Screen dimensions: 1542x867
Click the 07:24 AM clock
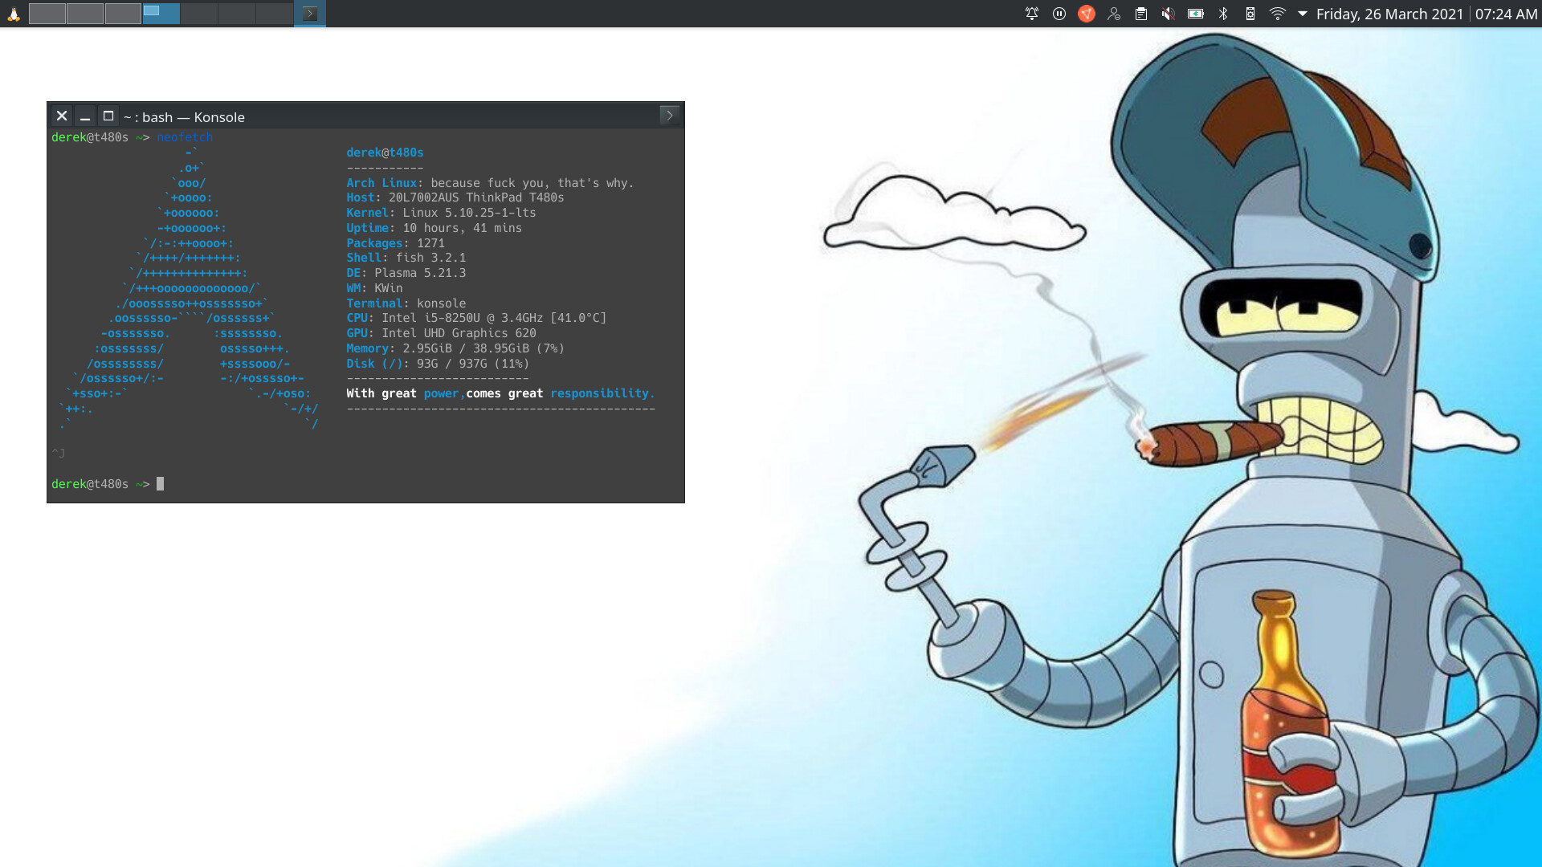[x=1506, y=14]
